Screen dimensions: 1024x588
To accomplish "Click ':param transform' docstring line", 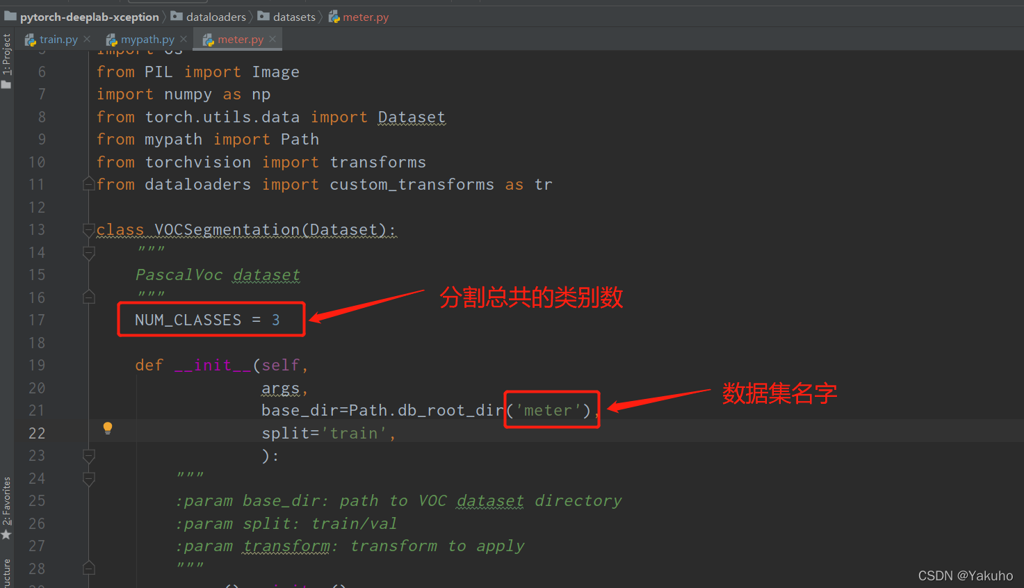I will click(x=350, y=546).
